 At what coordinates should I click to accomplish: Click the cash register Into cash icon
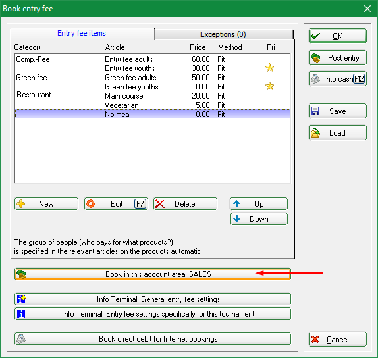click(x=315, y=79)
